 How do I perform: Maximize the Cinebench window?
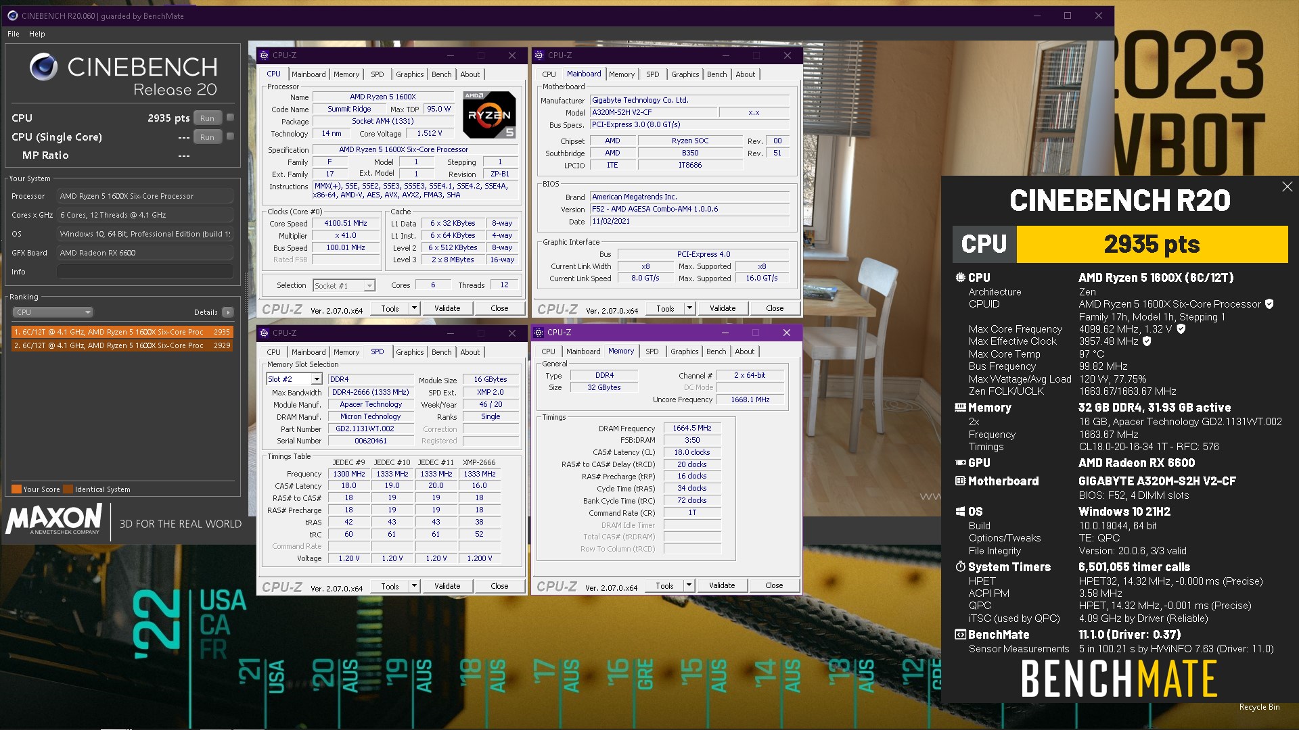point(1068,16)
